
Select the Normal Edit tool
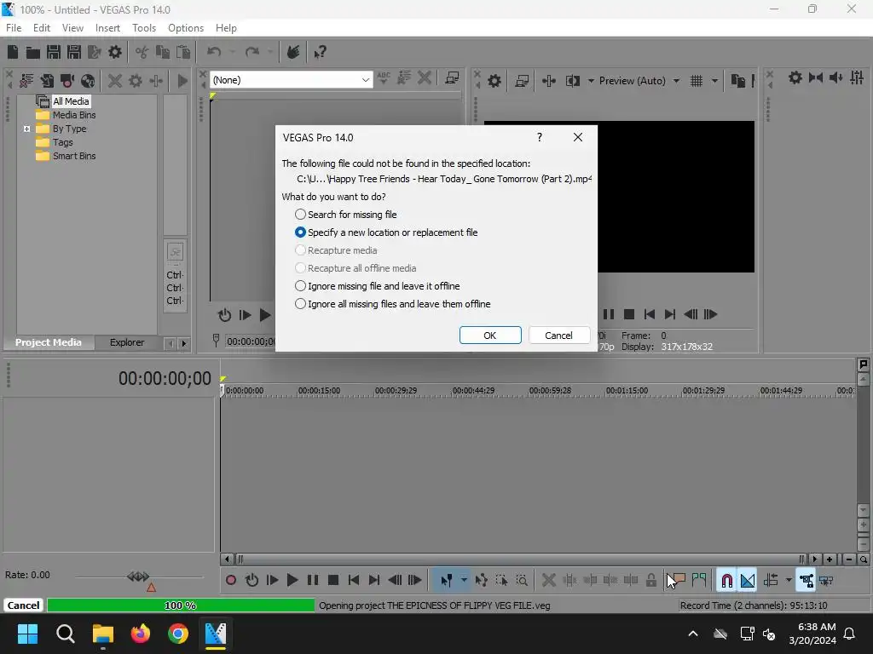point(446,581)
